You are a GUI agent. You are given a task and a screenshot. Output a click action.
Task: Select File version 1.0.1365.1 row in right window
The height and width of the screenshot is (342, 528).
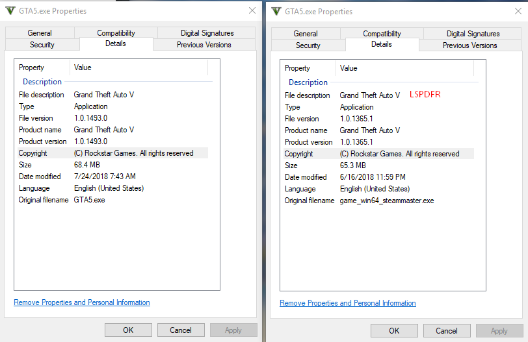click(355, 119)
